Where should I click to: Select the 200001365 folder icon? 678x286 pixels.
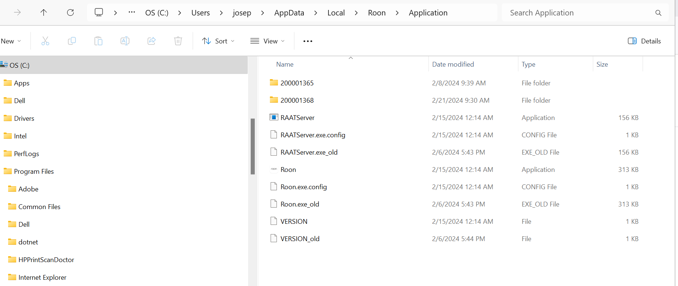274,82
